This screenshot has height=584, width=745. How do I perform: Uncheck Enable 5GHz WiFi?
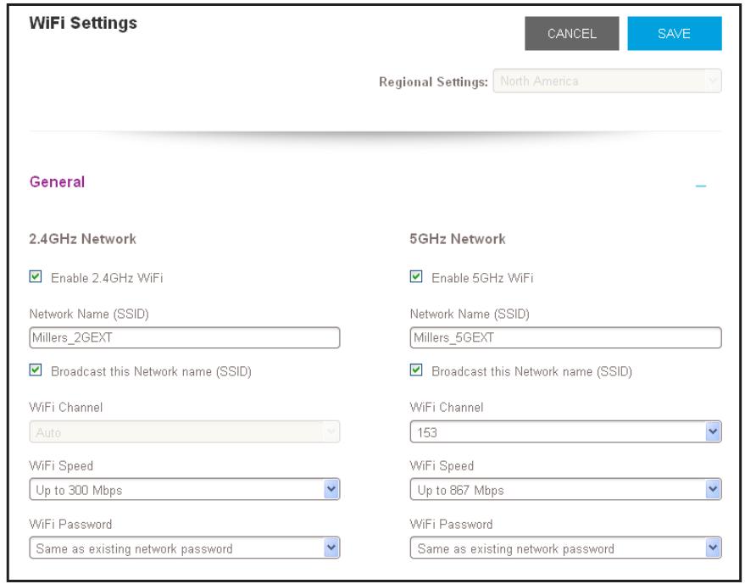tap(416, 276)
